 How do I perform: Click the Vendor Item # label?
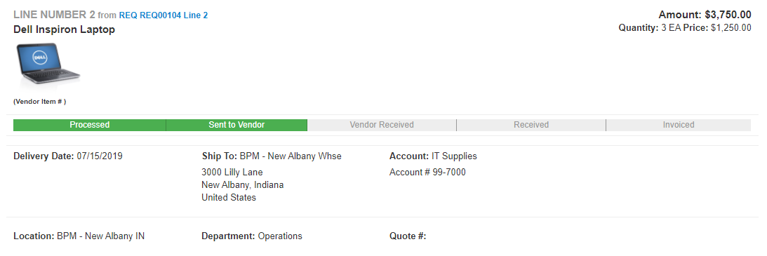pos(39,102)
